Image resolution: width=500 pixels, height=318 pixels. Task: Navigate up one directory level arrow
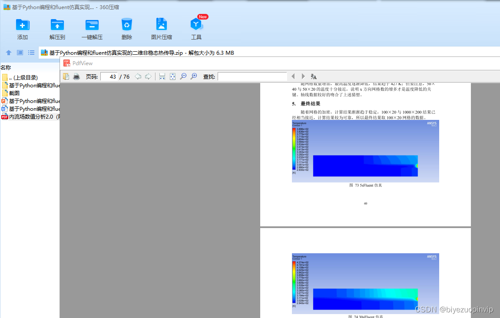pyautogui.click(x=8, y=53)
